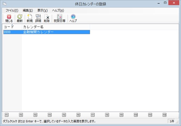Refresh list with the 最新 icon
181x126 pixels.
click(x=20, y=18)
